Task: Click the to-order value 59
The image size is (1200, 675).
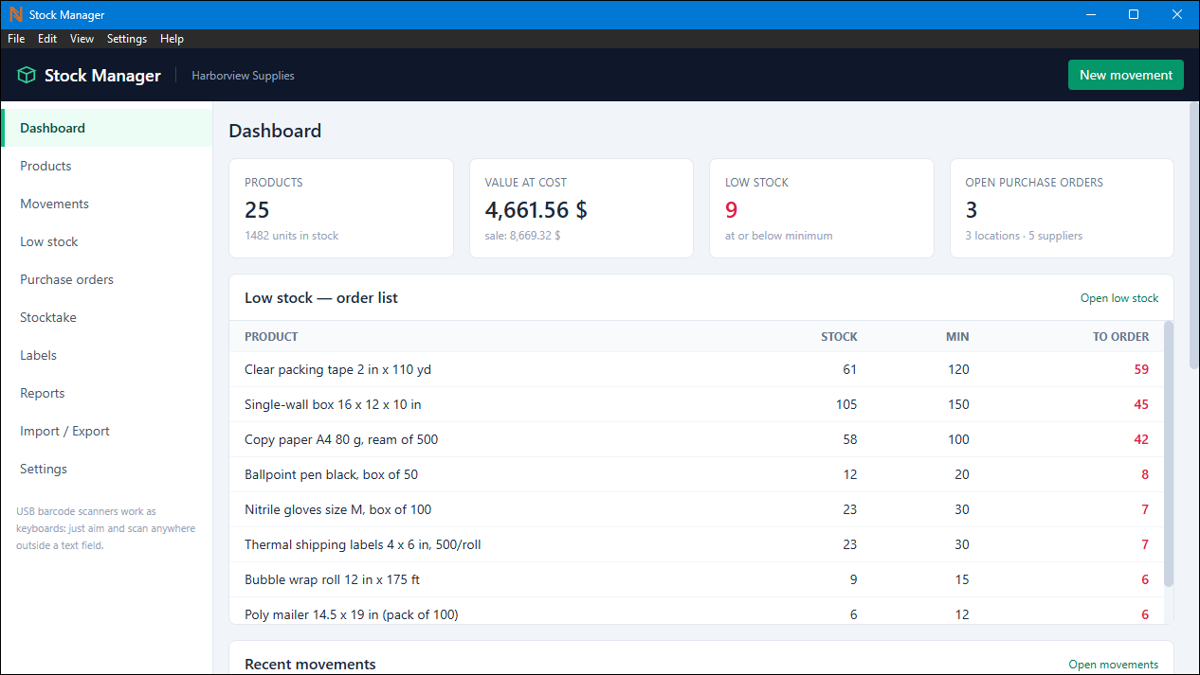Action: 1141,369
